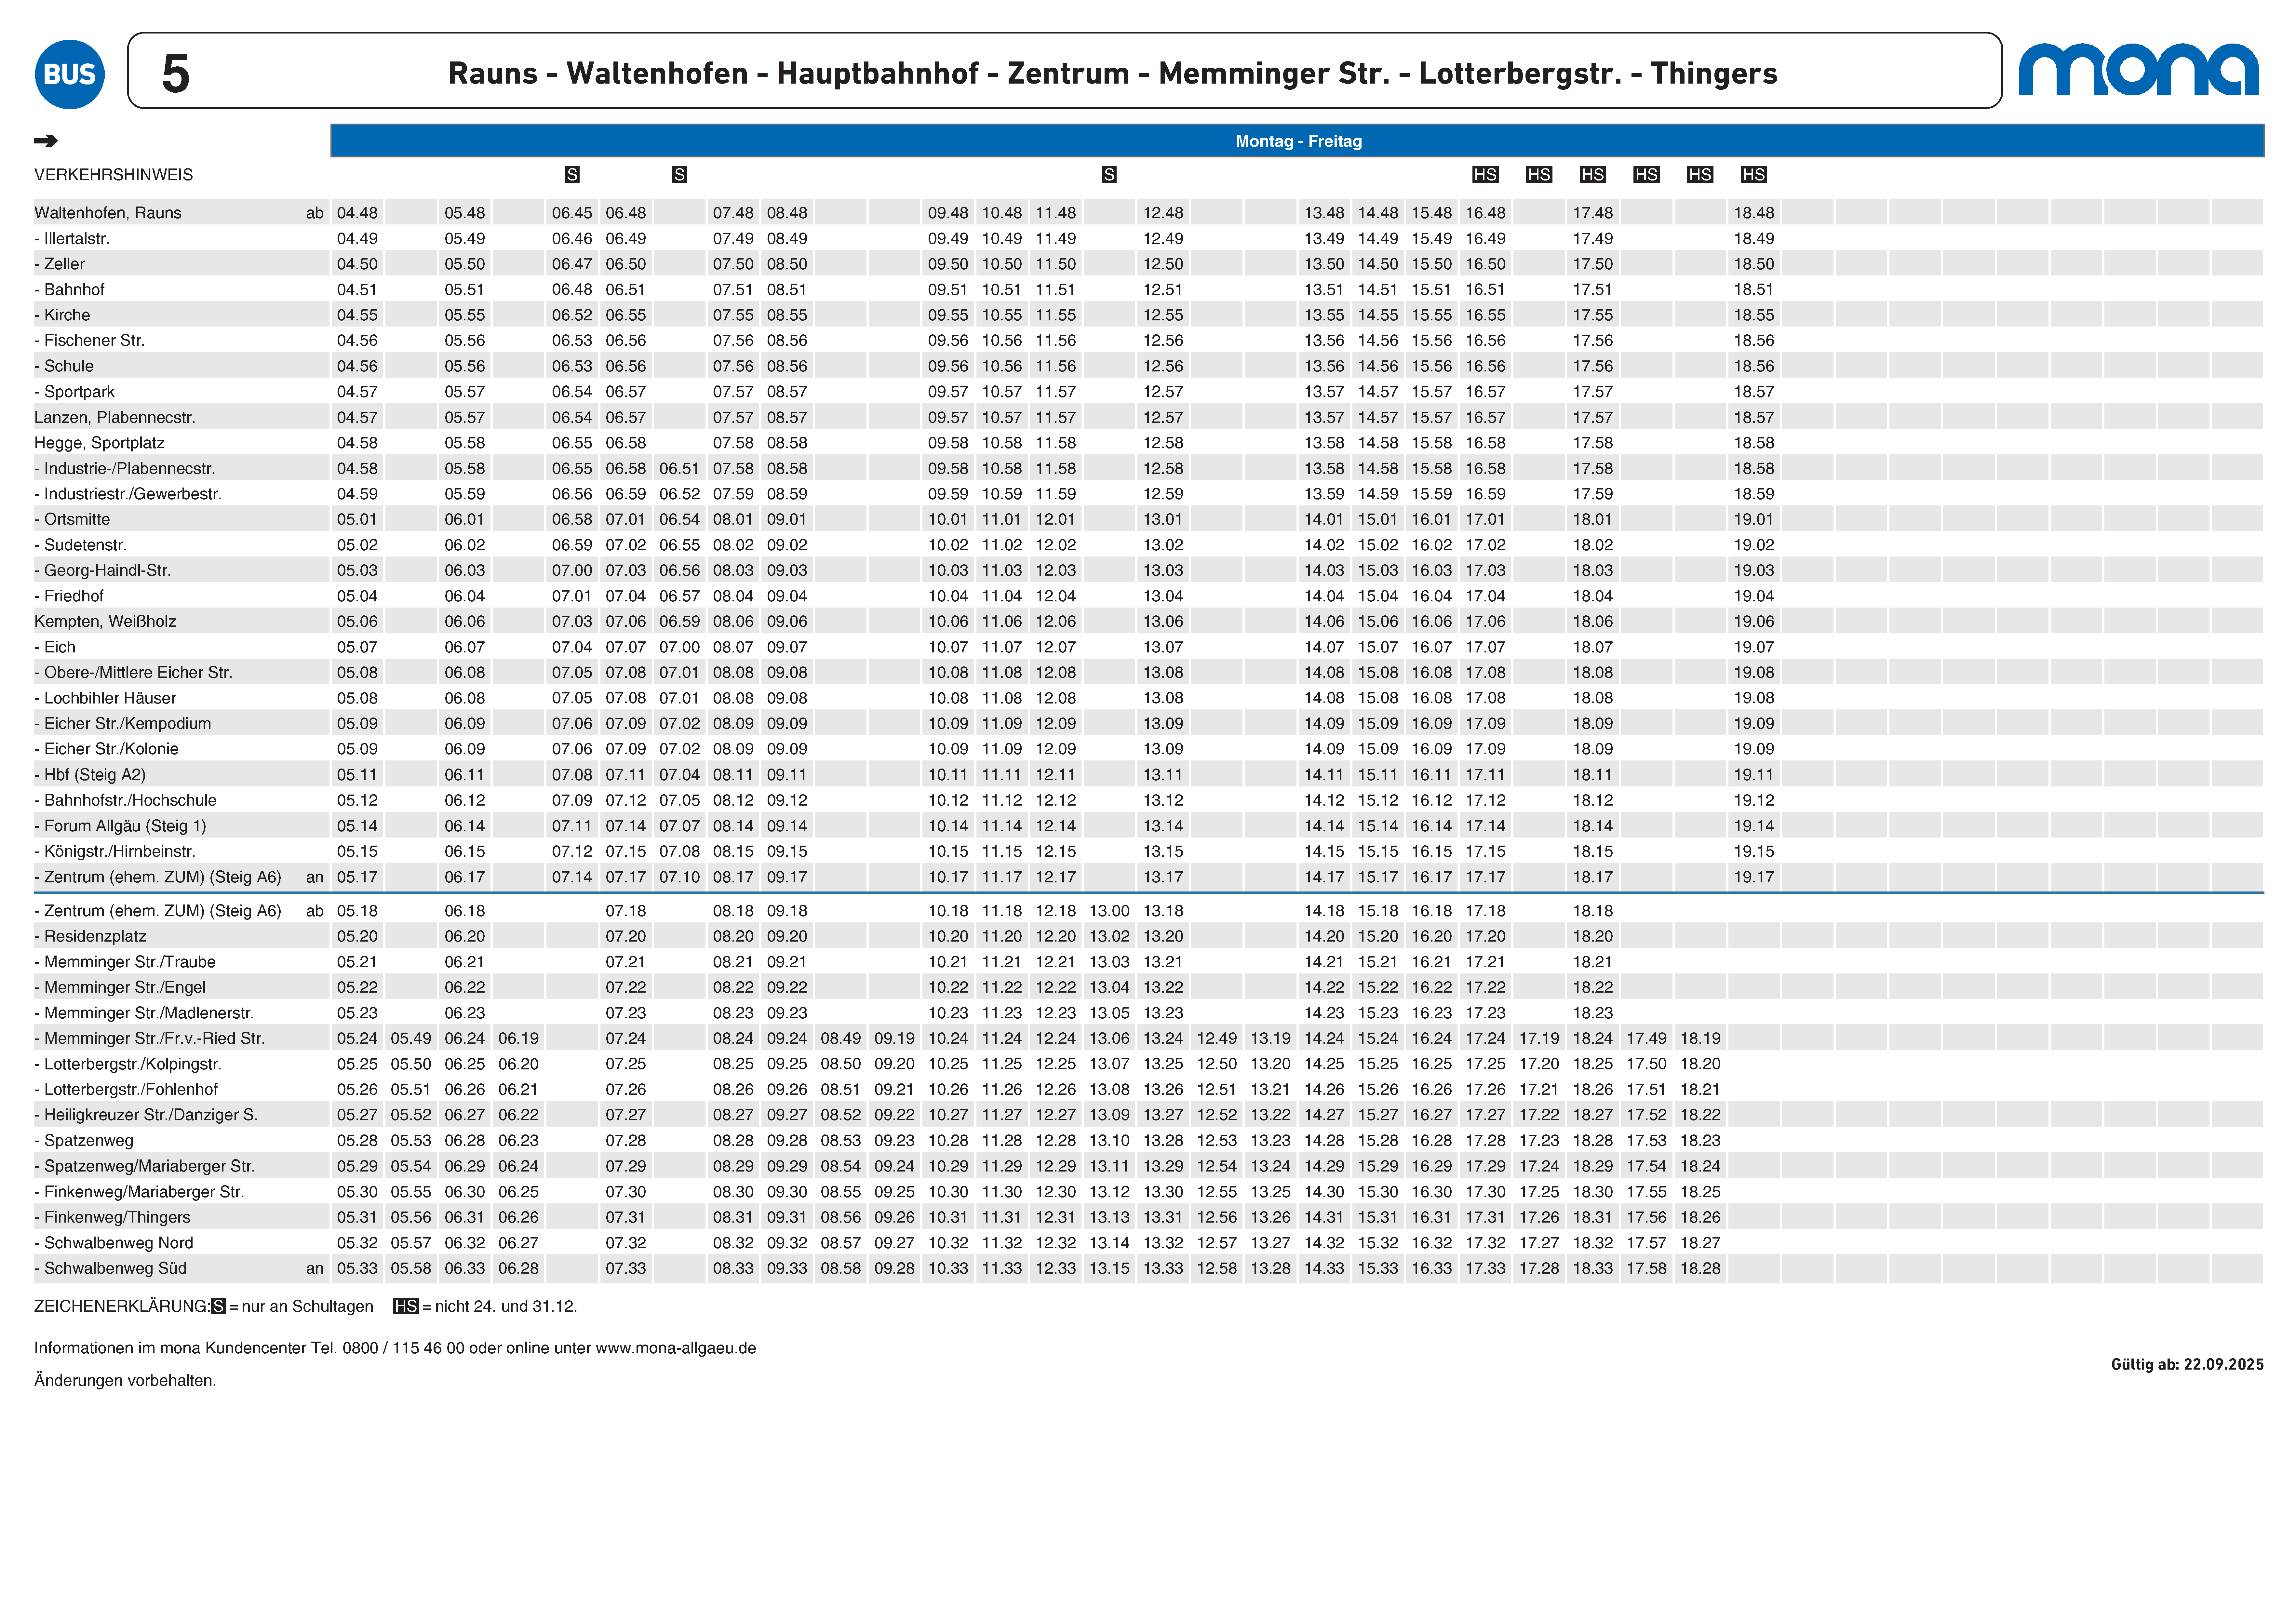
Task: Select the - Eicher Str./Kempodium stop label
Action: [x=123, y=724]
